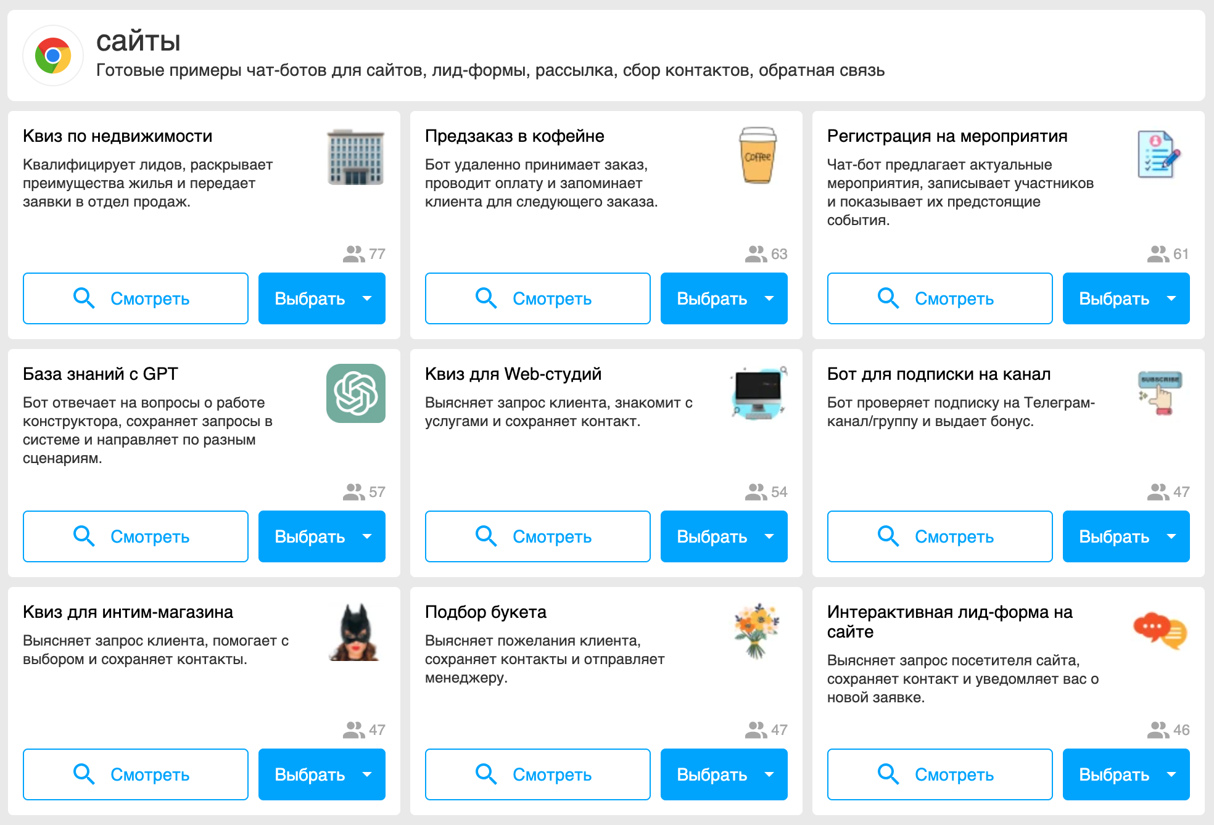
Task: Expand Выбрать dropdown arrow for Предзаказ в кофейне
Action: tap(769, 298)
